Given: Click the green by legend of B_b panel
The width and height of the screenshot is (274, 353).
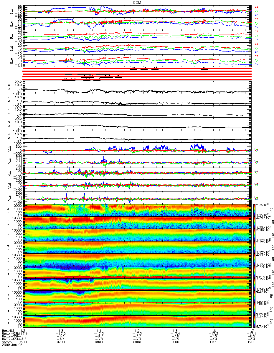Looking at the screenshot, I should [x=256, y=11].
